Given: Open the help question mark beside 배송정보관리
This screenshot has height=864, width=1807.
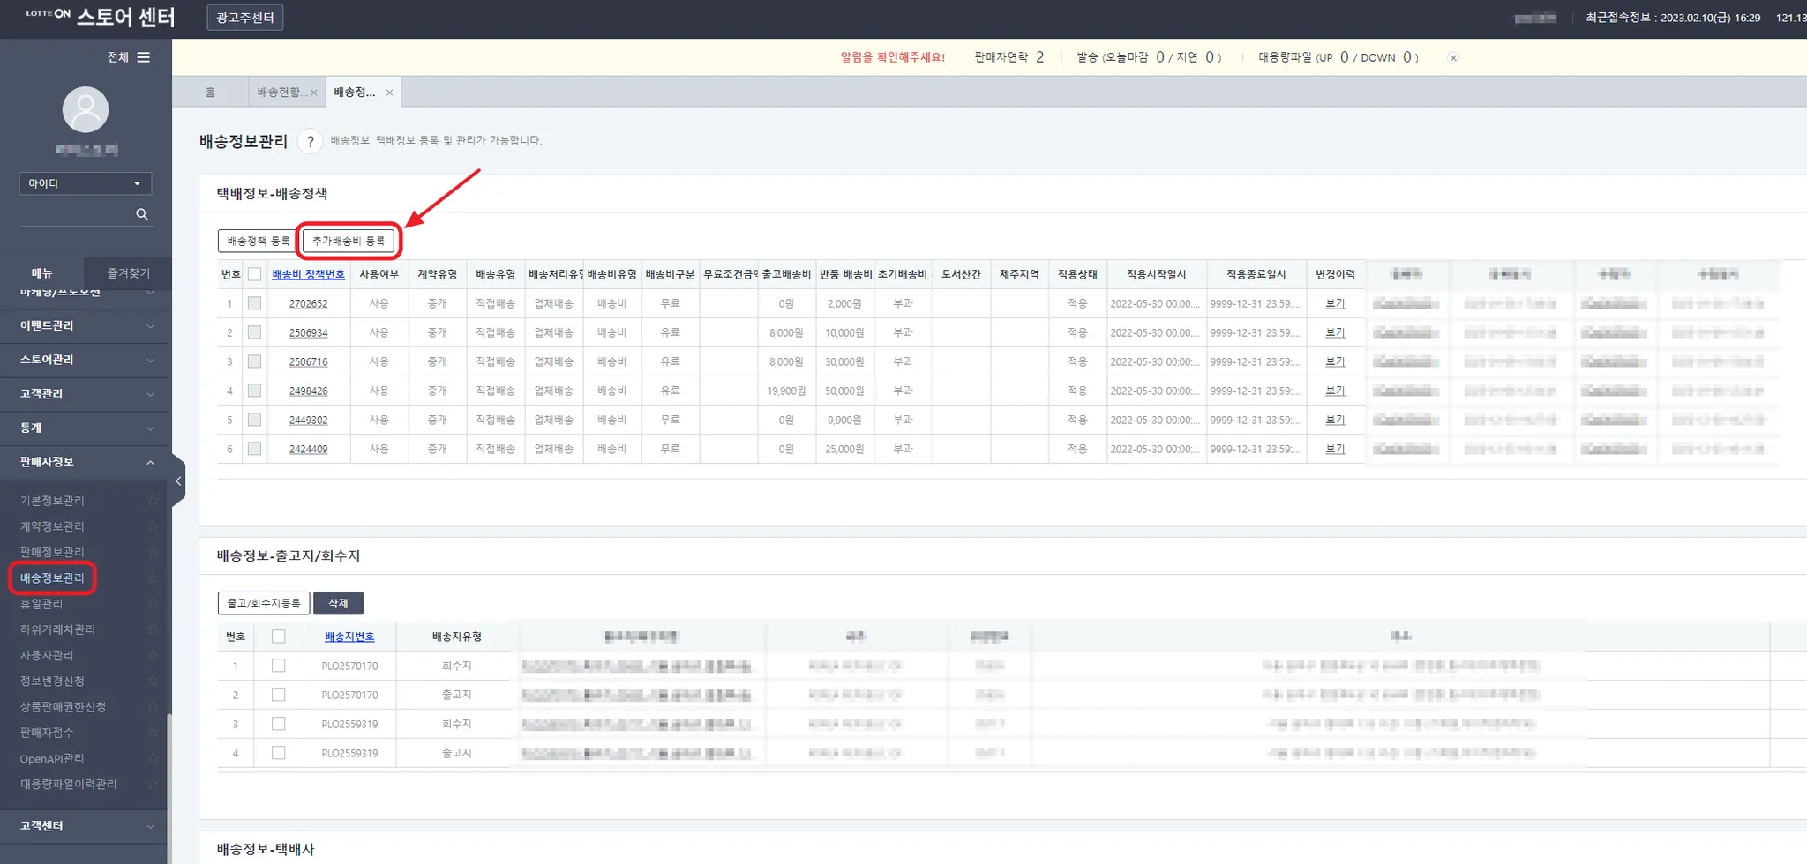Looking at the screenshot, I should click(310, 141).
